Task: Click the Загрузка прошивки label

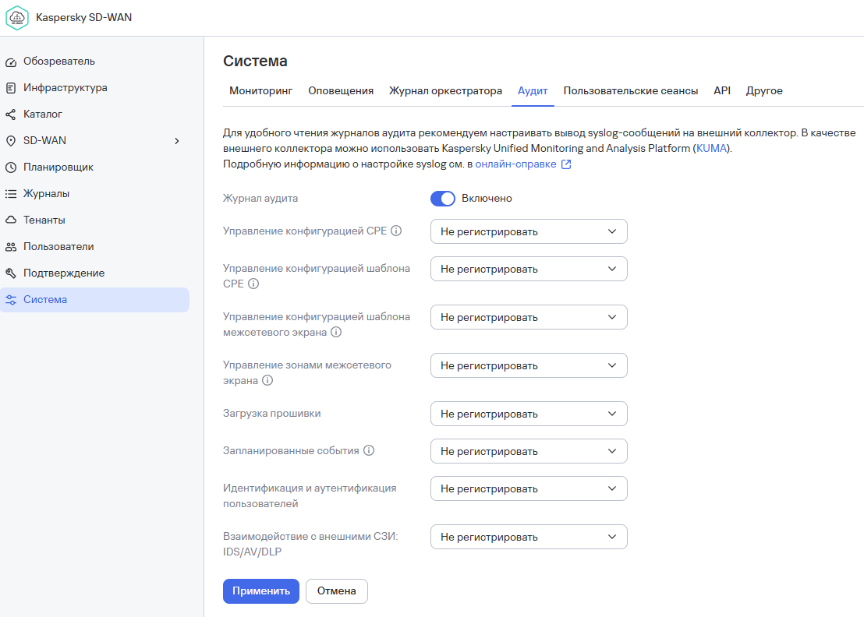Action: coord(271,414)
